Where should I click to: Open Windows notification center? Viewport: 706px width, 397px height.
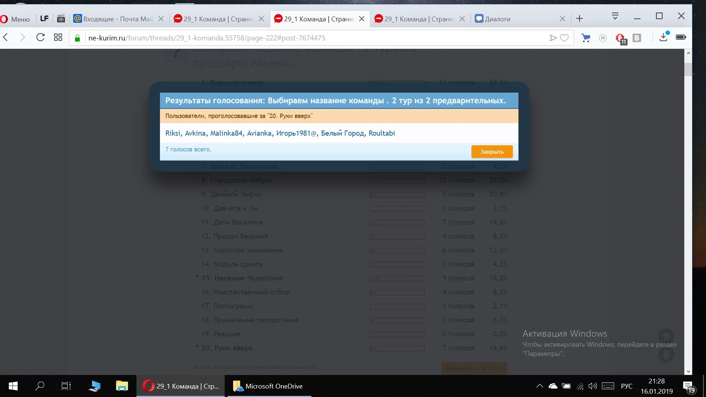pyautogui.click(x=688, y=386)
